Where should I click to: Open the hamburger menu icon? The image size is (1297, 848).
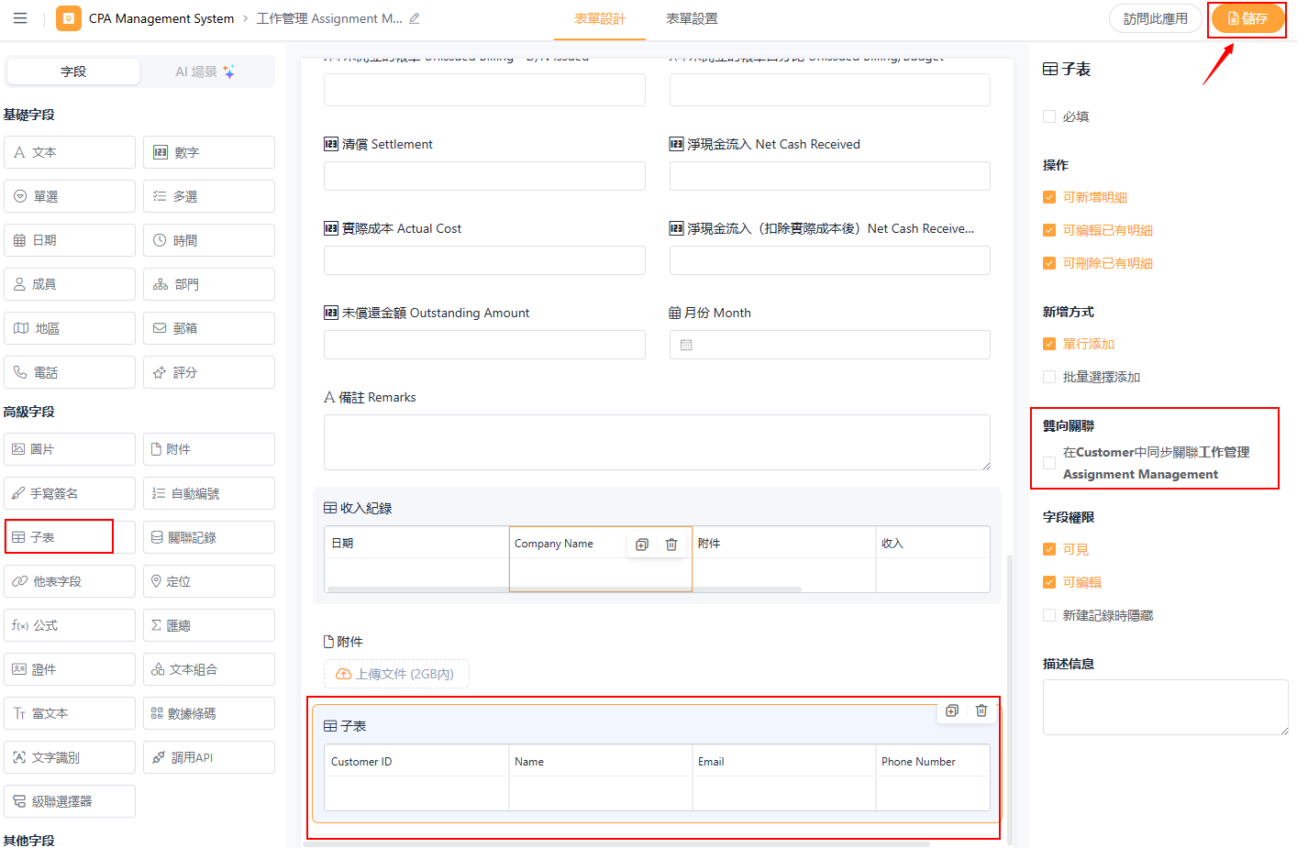pos(20,18)
